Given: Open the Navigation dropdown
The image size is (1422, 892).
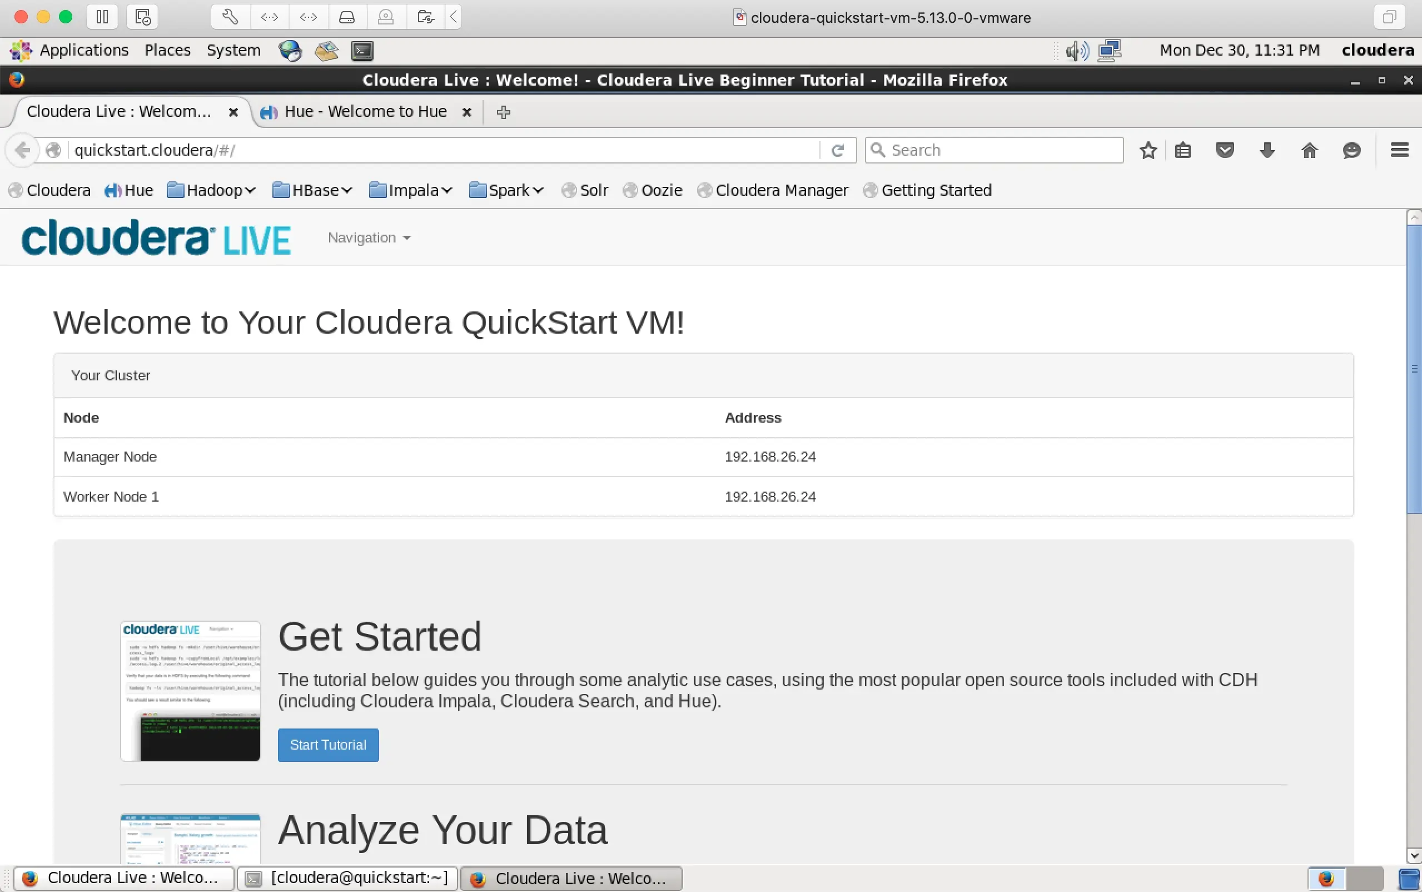Looking at the screenshot, I should pos(369,238).
